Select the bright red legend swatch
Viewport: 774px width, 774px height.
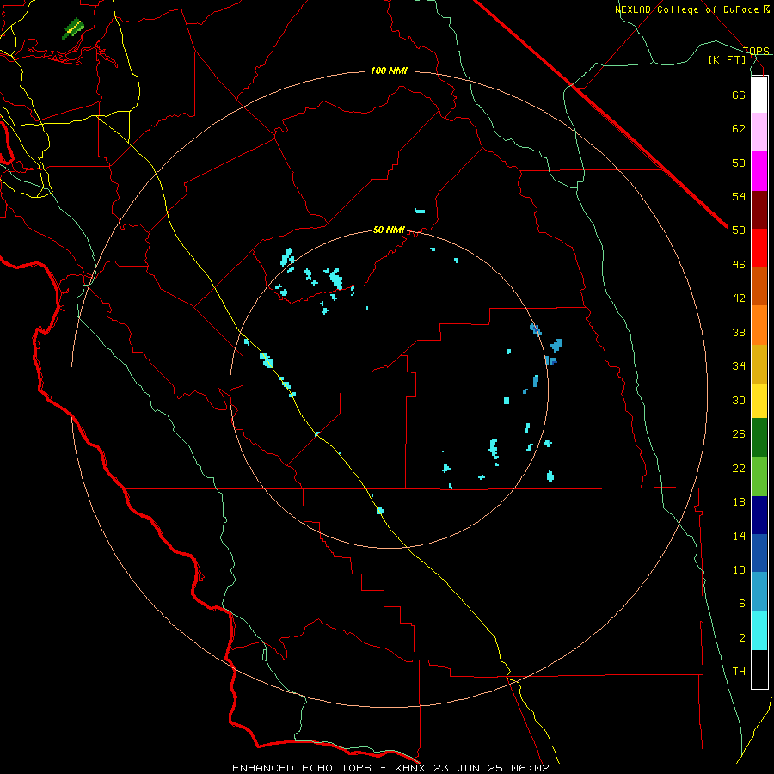[x=759, y=248]
